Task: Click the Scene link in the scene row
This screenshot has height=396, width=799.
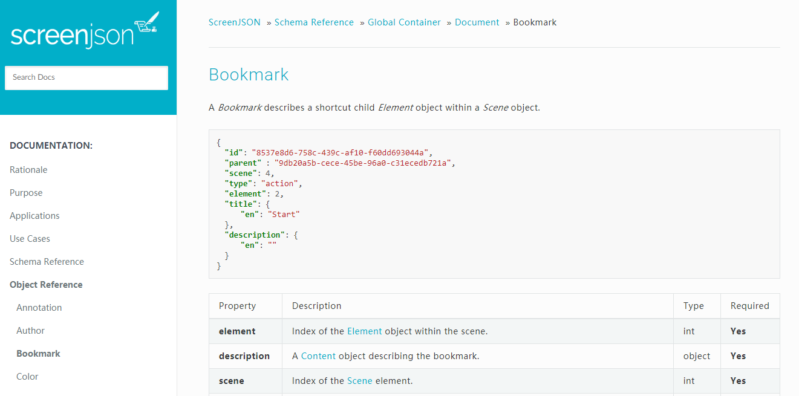Action: coord(359,380)
